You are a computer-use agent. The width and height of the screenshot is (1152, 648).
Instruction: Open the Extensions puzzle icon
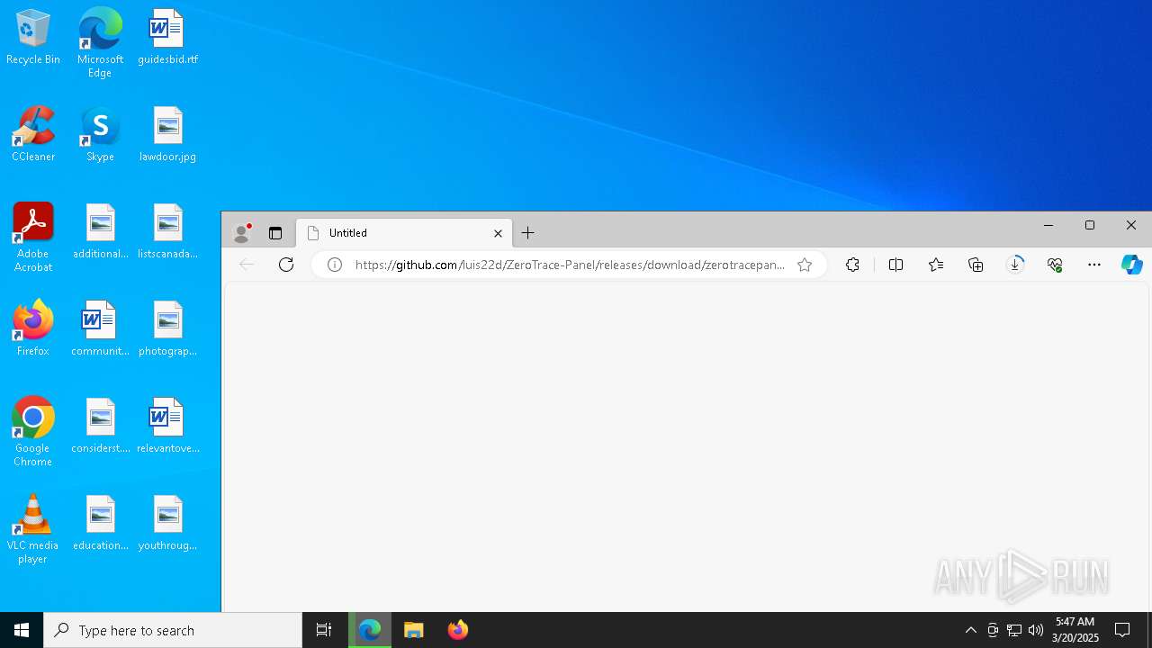[853, 265]
